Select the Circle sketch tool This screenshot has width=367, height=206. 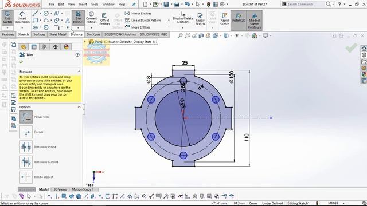(46, 14)
